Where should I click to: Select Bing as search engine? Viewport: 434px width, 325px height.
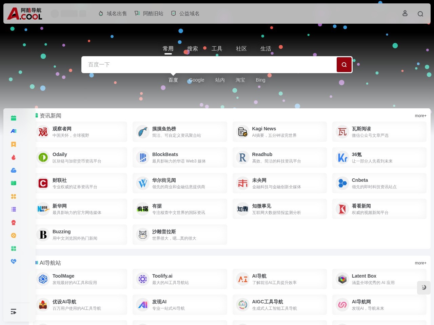(x=260, y=80)
